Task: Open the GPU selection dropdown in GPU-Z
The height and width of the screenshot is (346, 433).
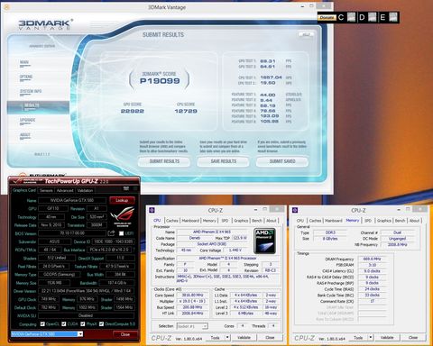Action: 80,334
